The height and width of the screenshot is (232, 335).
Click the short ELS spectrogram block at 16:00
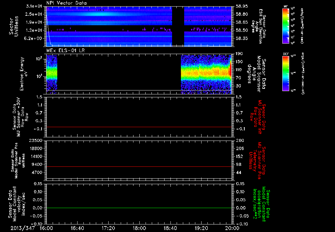(52, 74)
